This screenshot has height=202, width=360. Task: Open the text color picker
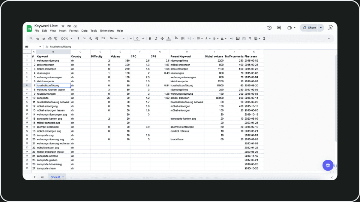pos(168,39)
